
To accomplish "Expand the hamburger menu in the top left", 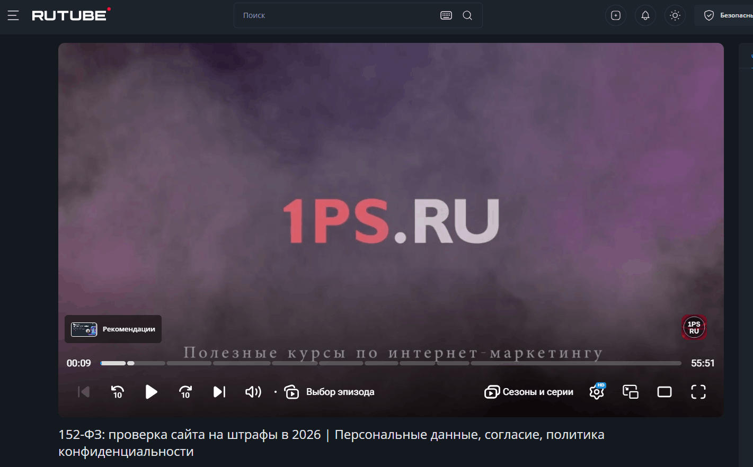I will tap(13, 15).
